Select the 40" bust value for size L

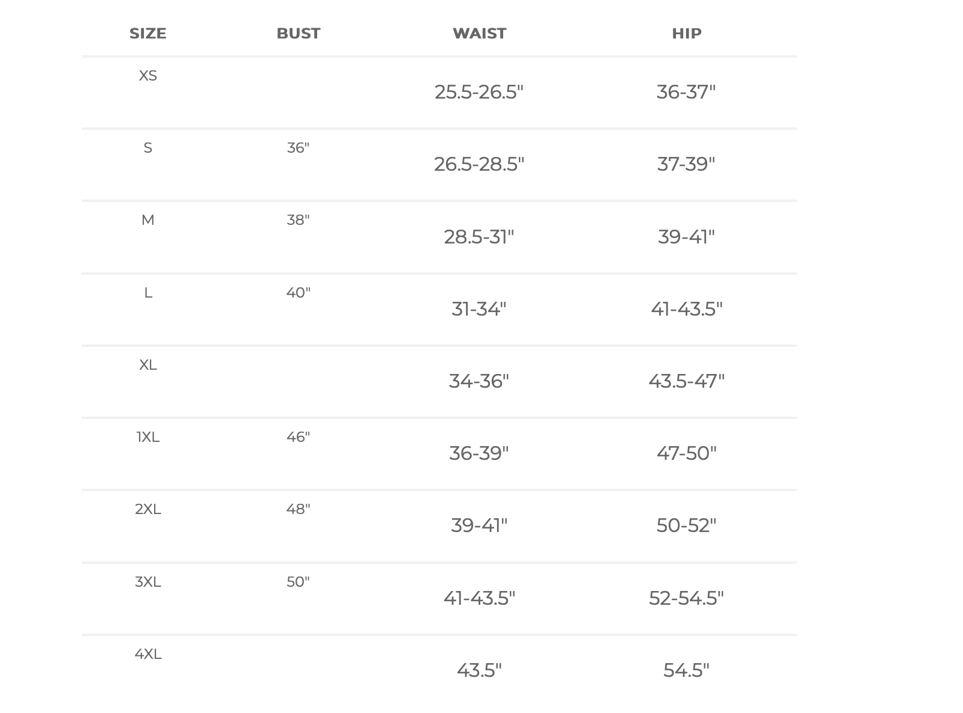tap(298, 293)
